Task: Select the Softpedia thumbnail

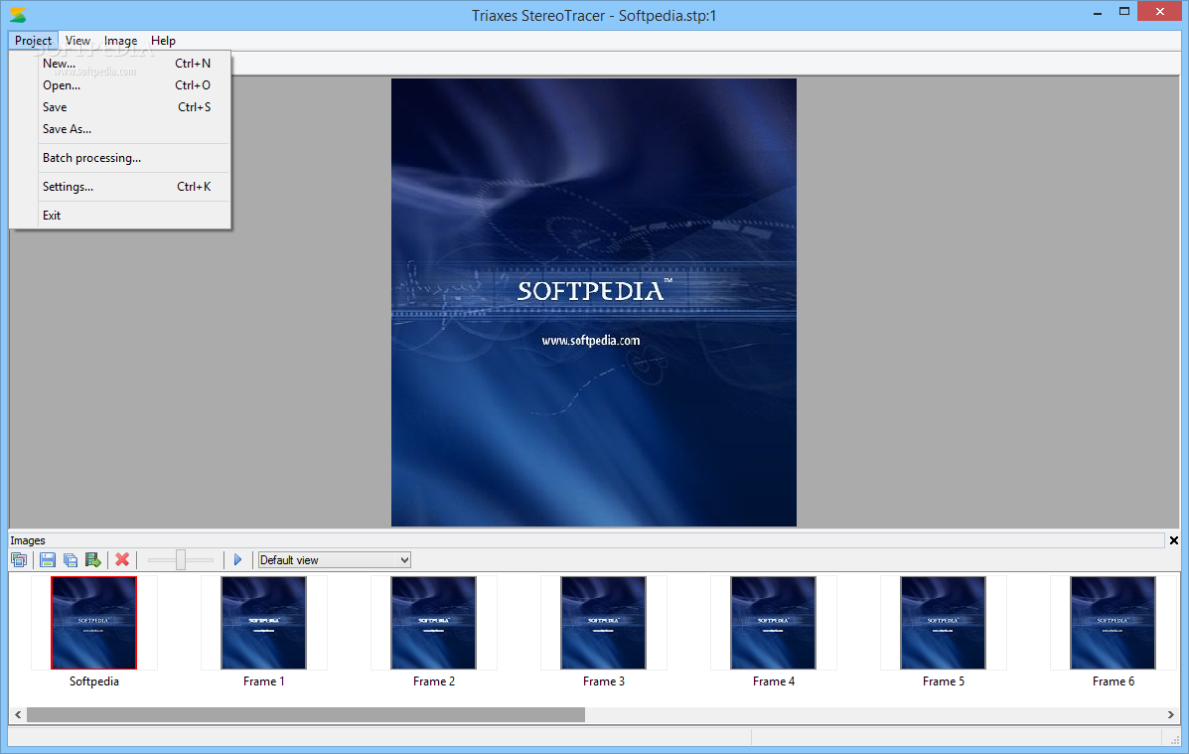Action: coord(94,623)
